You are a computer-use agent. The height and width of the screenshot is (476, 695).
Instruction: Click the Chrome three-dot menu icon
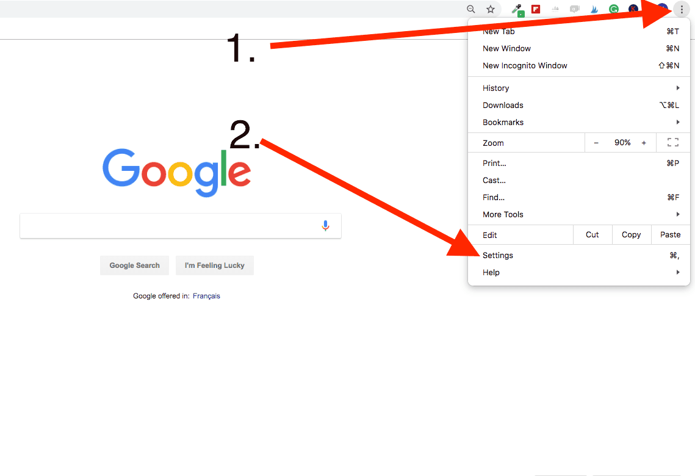(681, 9)
